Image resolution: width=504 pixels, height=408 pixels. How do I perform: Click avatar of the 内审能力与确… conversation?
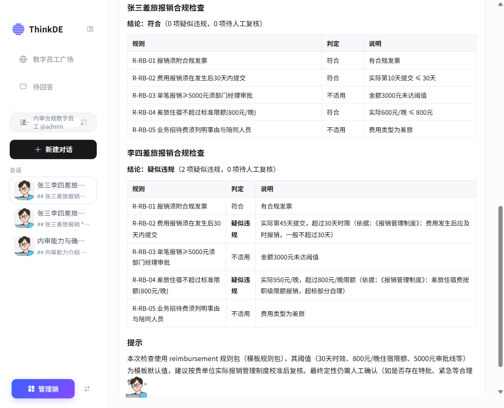pyautogui.click(x=24, y=246)
